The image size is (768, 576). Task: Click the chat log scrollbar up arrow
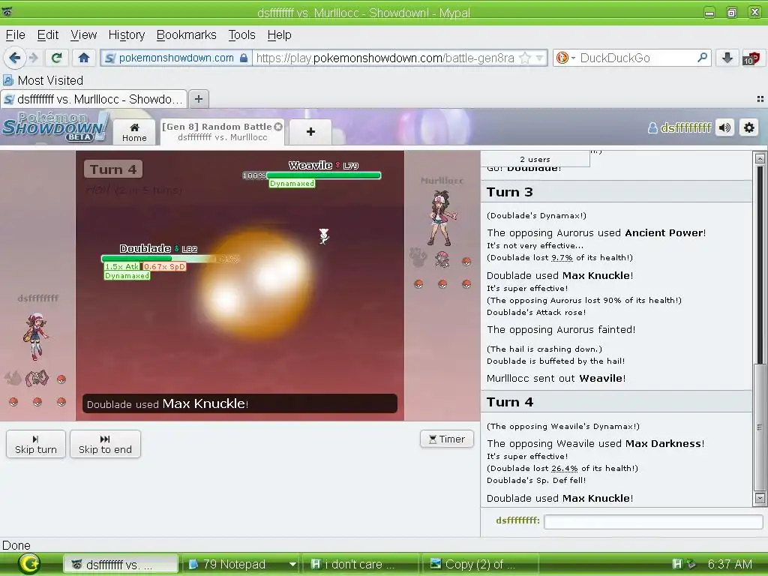coord(760,158)
